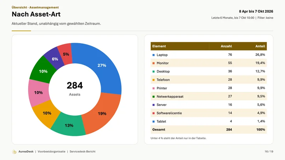Click the 100% total share value
The height and width of the screenshot is (160, 285).
point(261,130)
